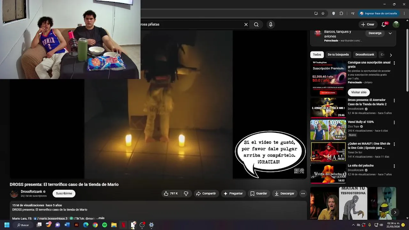Select the De tu búsqueda filter chip
Image resolution: width=409 pixels, height=230 pixels.
(x=338, y=55)
